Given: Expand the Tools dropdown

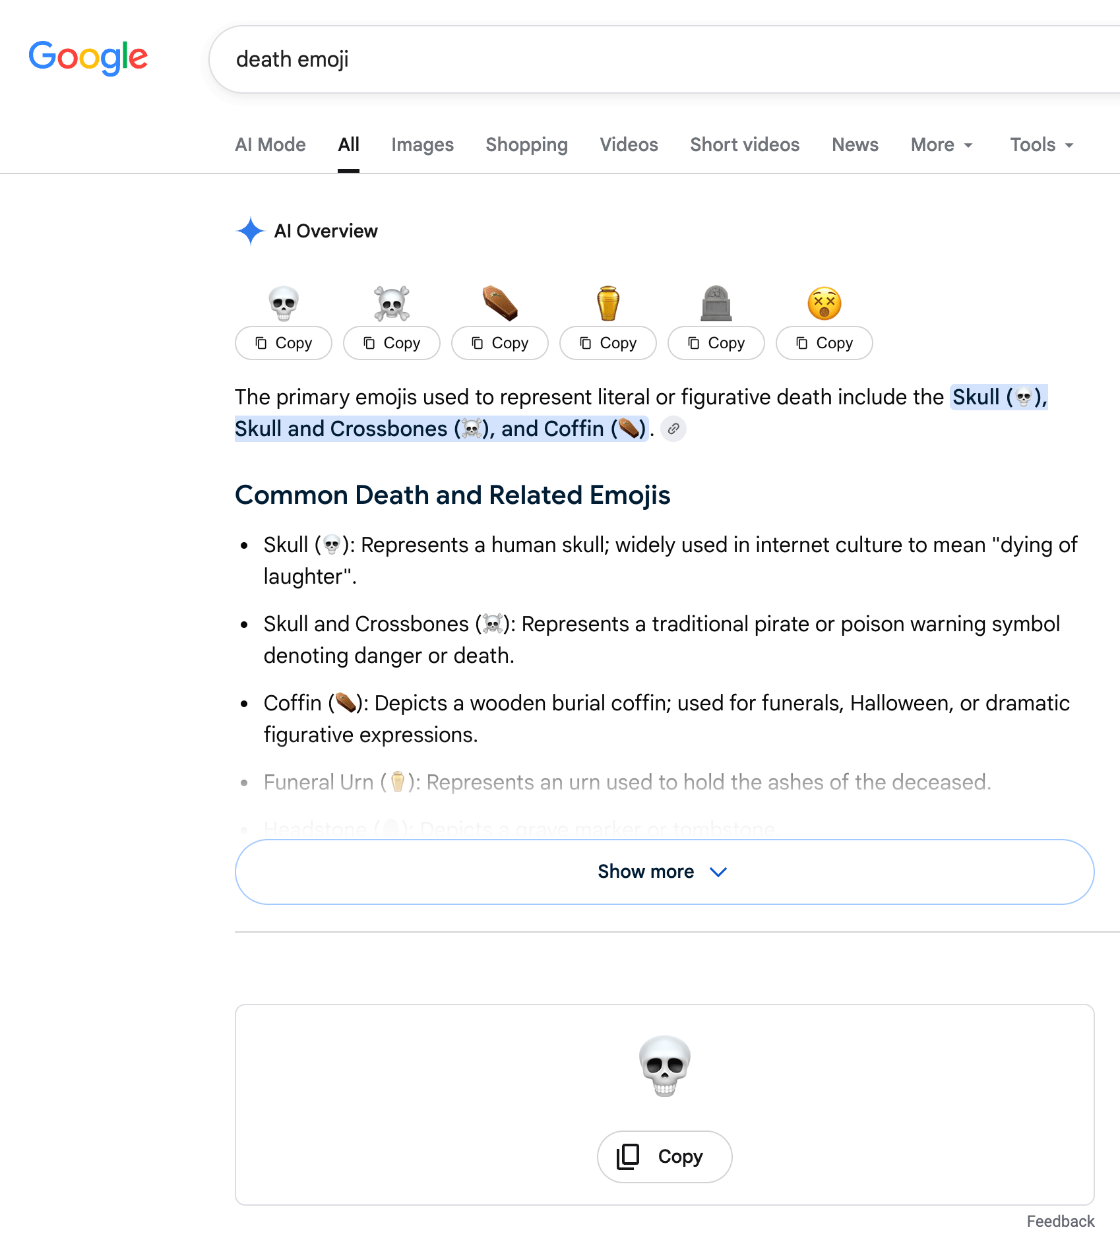Looking at the screenshot, I should pyautogui.click(x=1042, y=144).
